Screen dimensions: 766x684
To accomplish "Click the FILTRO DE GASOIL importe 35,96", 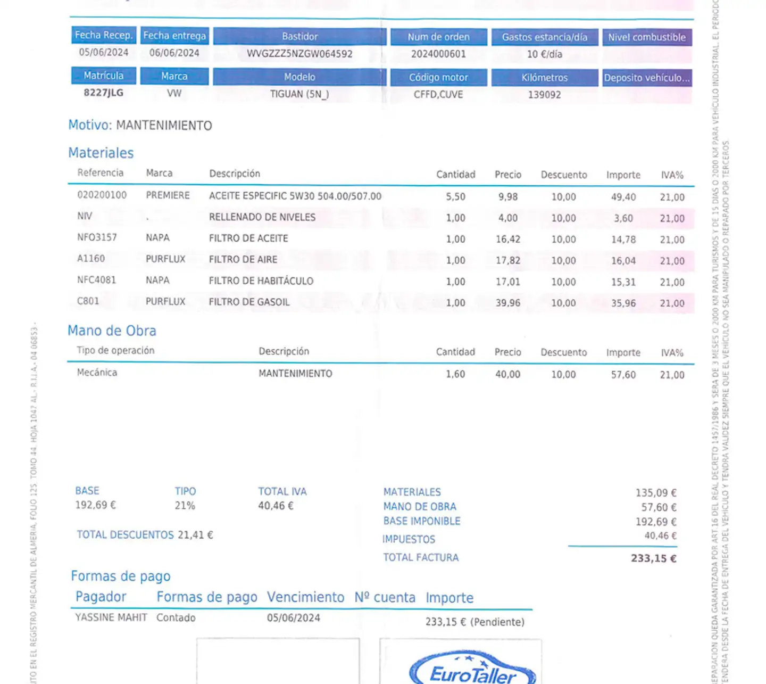I will (623, 303).
